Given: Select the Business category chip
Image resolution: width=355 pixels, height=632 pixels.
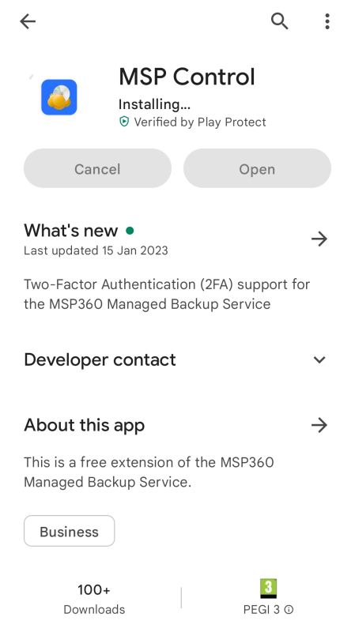Looking at the screenshot, I should tap(70, 531).
